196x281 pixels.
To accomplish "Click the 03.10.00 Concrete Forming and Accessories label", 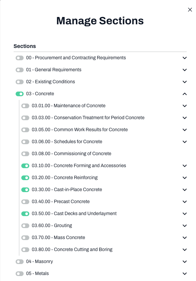I will click(x=79, y=165).
